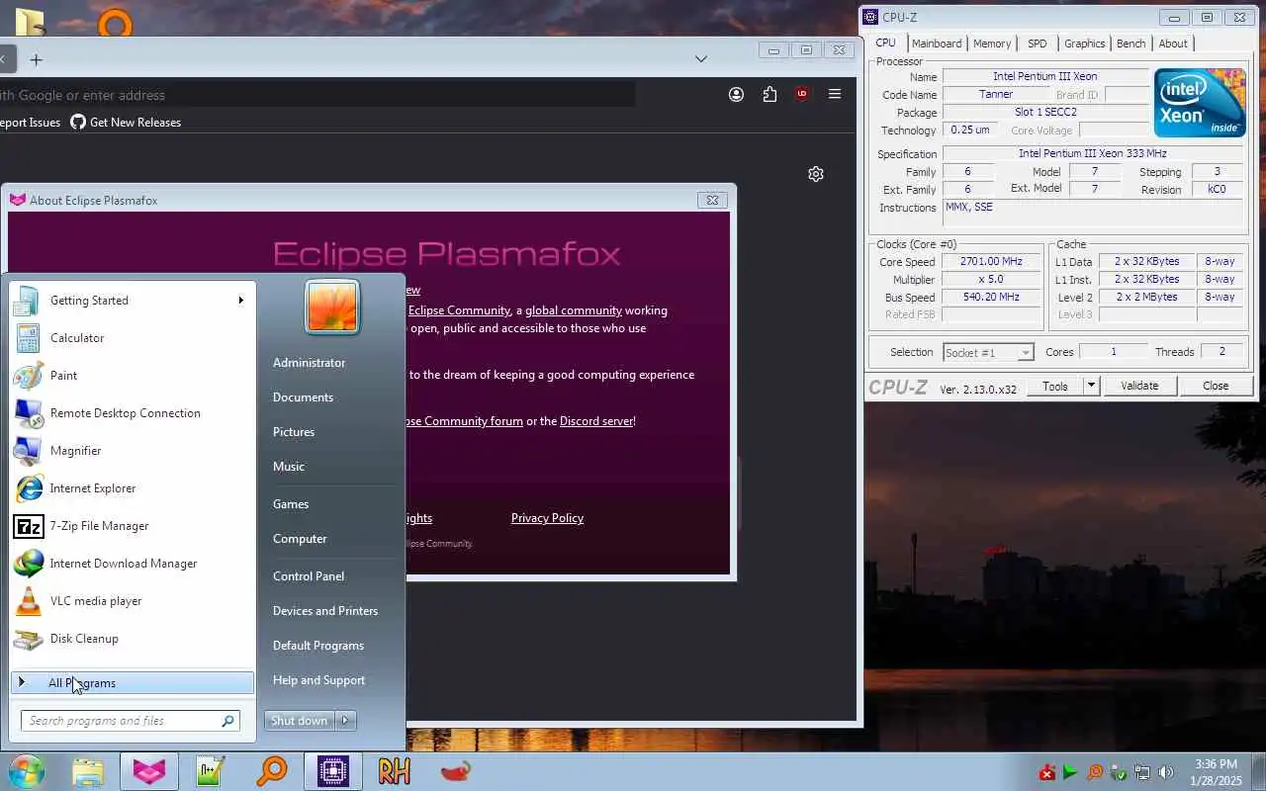The image size is (1266, 791).
Task: Open Windows Explorer from the taskbar
Action: (x=87, y=771)
